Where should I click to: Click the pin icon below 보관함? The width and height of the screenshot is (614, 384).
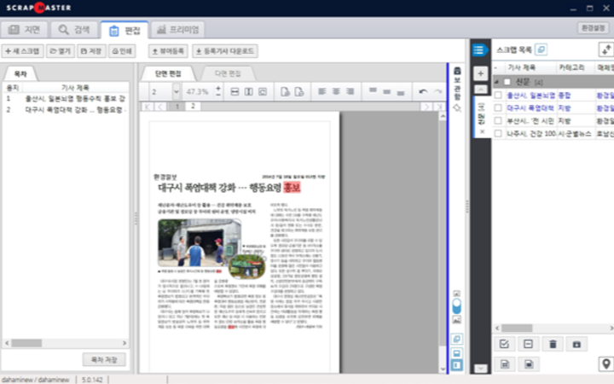click(x=457, y=108)
